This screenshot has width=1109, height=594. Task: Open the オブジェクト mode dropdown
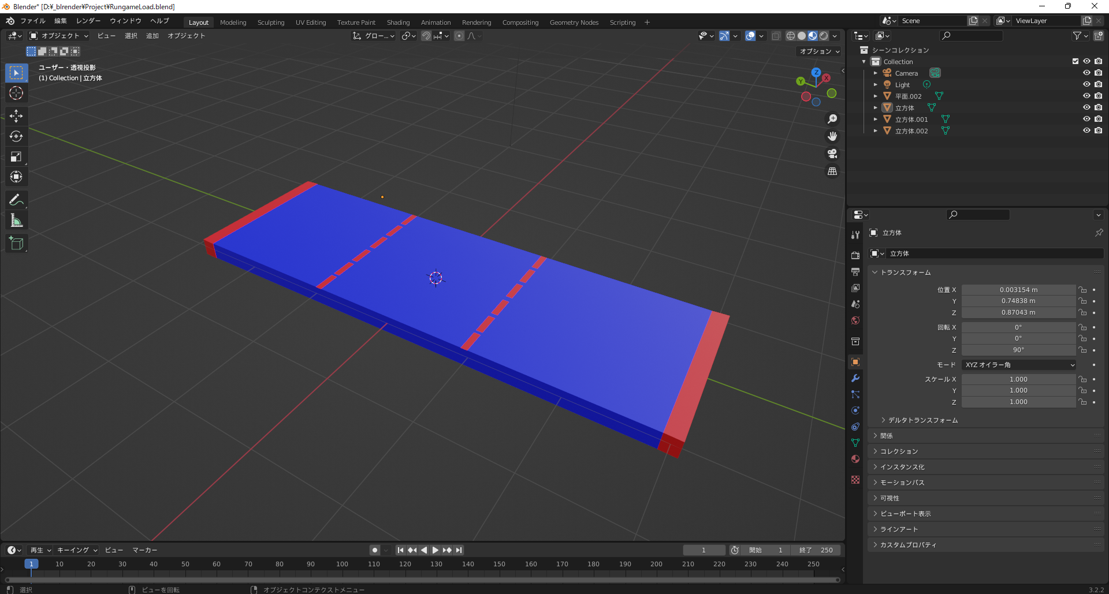coord(59,36)
